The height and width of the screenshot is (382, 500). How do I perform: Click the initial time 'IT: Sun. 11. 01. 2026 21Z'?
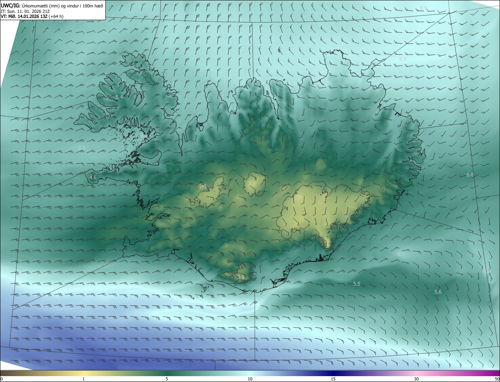25,11
